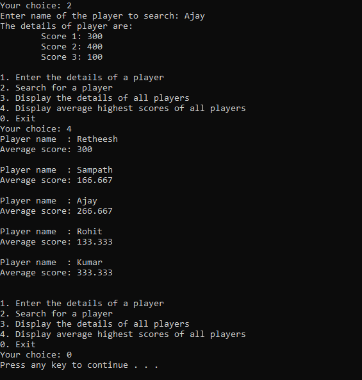Image resolution: width=362 pixels, height=380 pixels.
Task: Click the player name Retheesh
Action: [x=97, y=139]
